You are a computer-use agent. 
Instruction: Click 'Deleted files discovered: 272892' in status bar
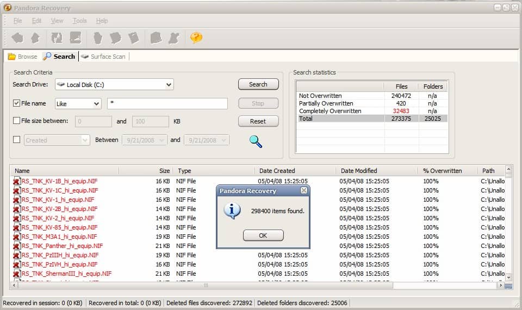(209, 303)
